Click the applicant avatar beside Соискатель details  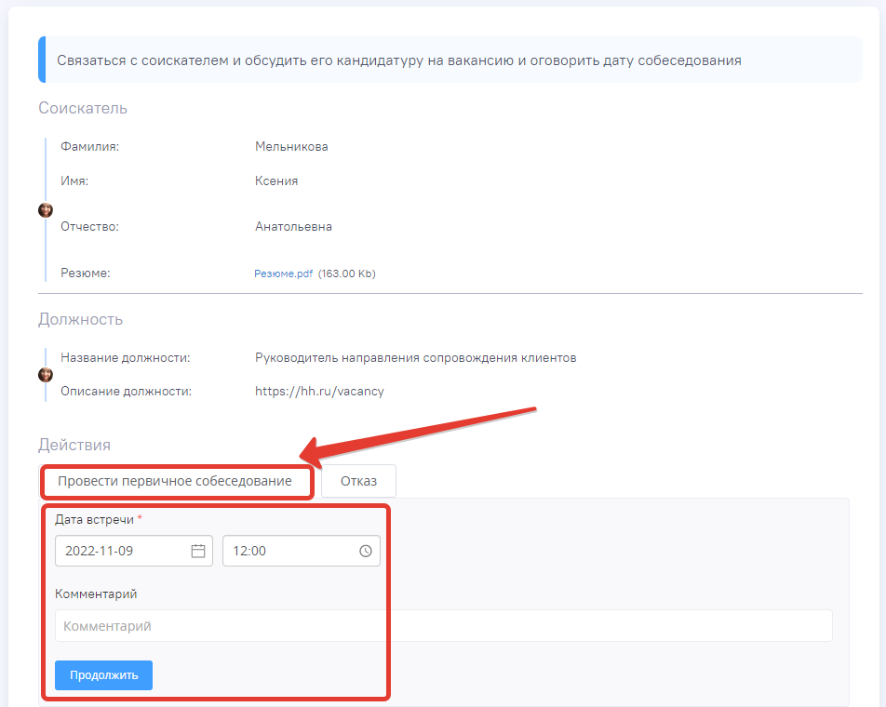point(46,210)
